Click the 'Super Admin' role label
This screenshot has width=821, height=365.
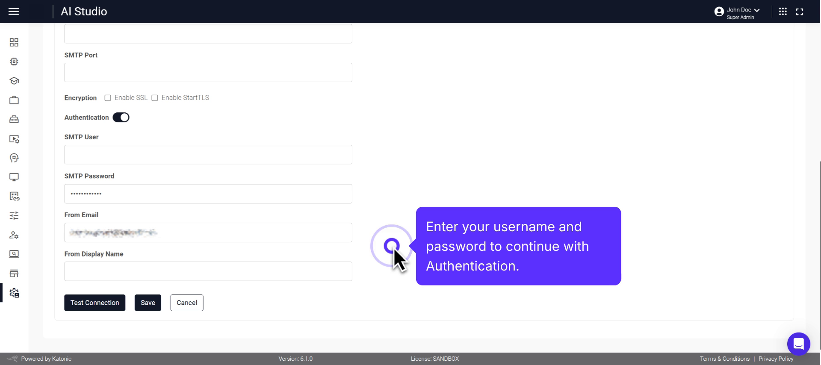click(x=741, y=17)
